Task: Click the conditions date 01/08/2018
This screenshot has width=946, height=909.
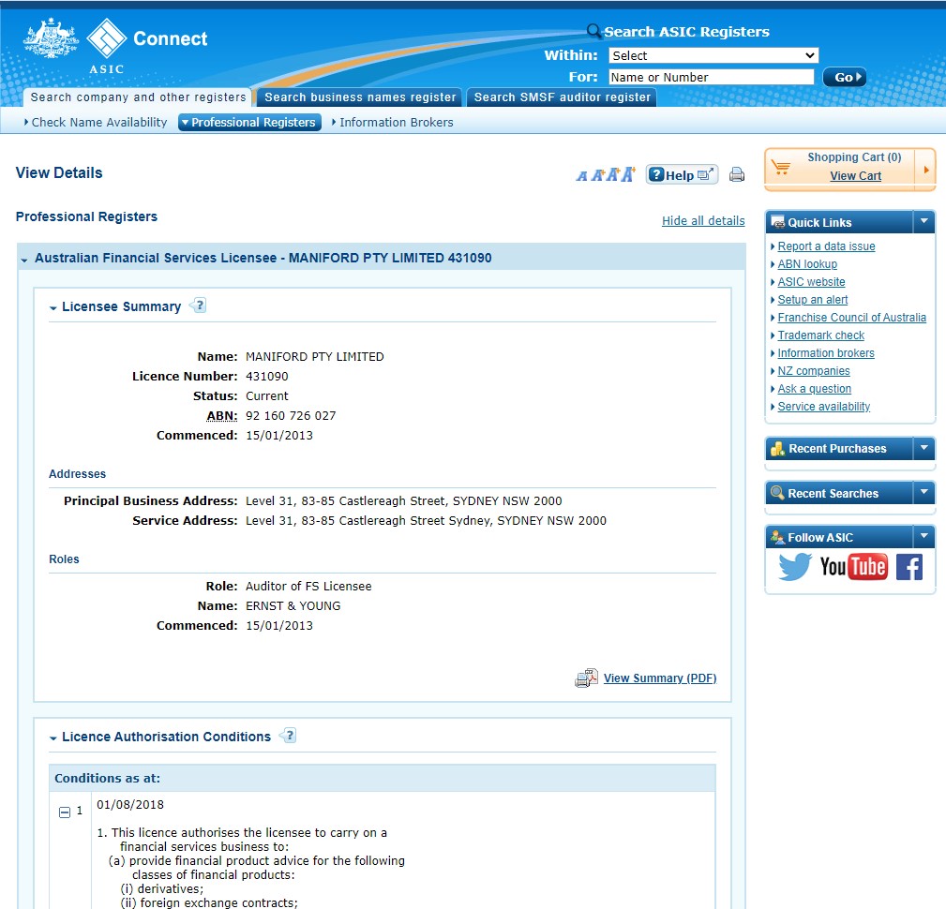Action: 130,805
